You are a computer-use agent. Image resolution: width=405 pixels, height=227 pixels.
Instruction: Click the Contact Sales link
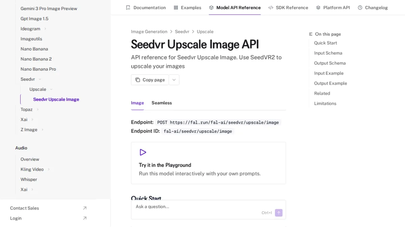pos(24,208)
